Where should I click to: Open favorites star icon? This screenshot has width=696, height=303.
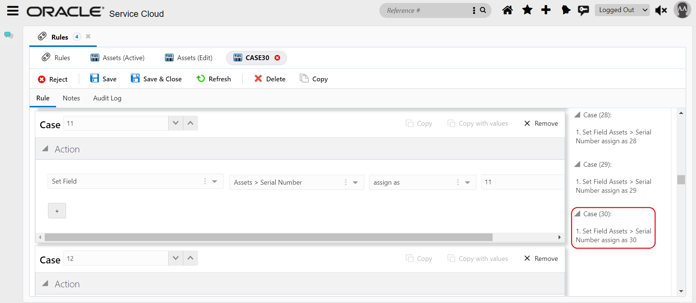[x=527, y=10]
